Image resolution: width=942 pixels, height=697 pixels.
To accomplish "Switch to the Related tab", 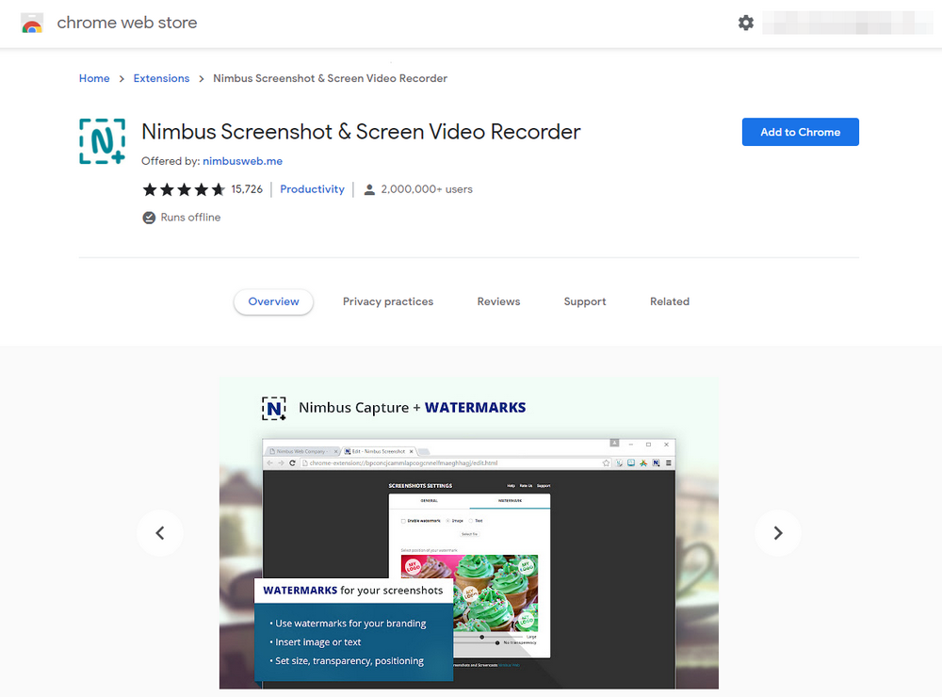I will tap(669, 301).
